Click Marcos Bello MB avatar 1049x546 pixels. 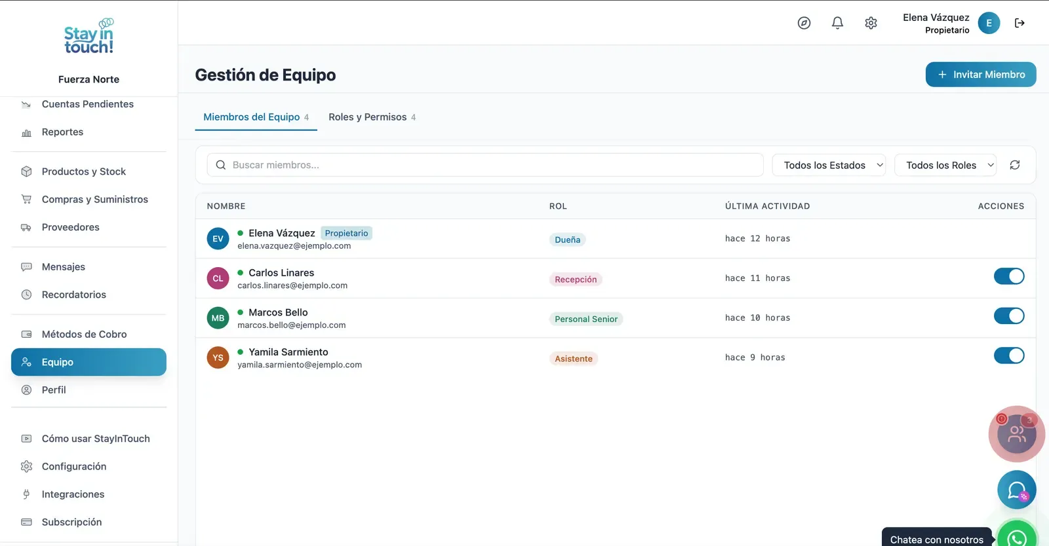point(218,318)
